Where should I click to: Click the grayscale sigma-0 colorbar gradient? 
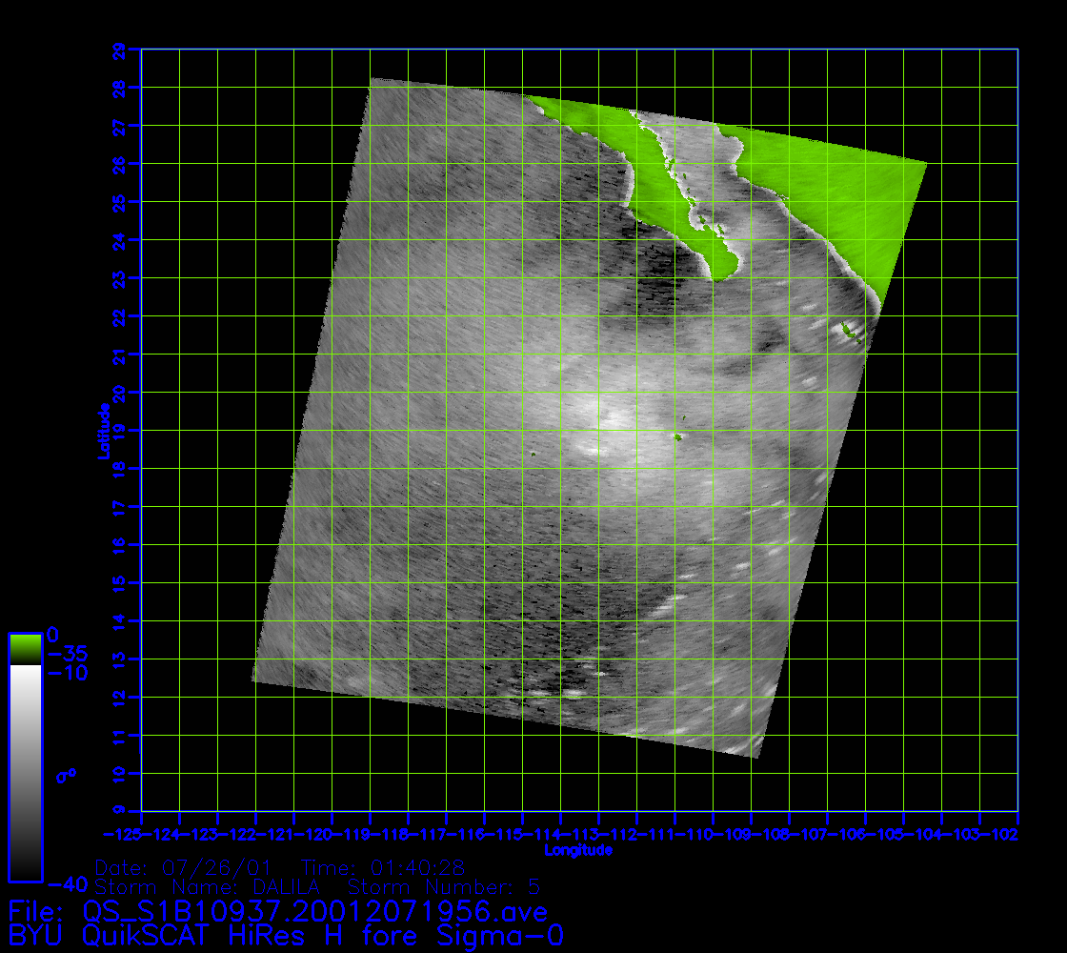click(25, 772)
